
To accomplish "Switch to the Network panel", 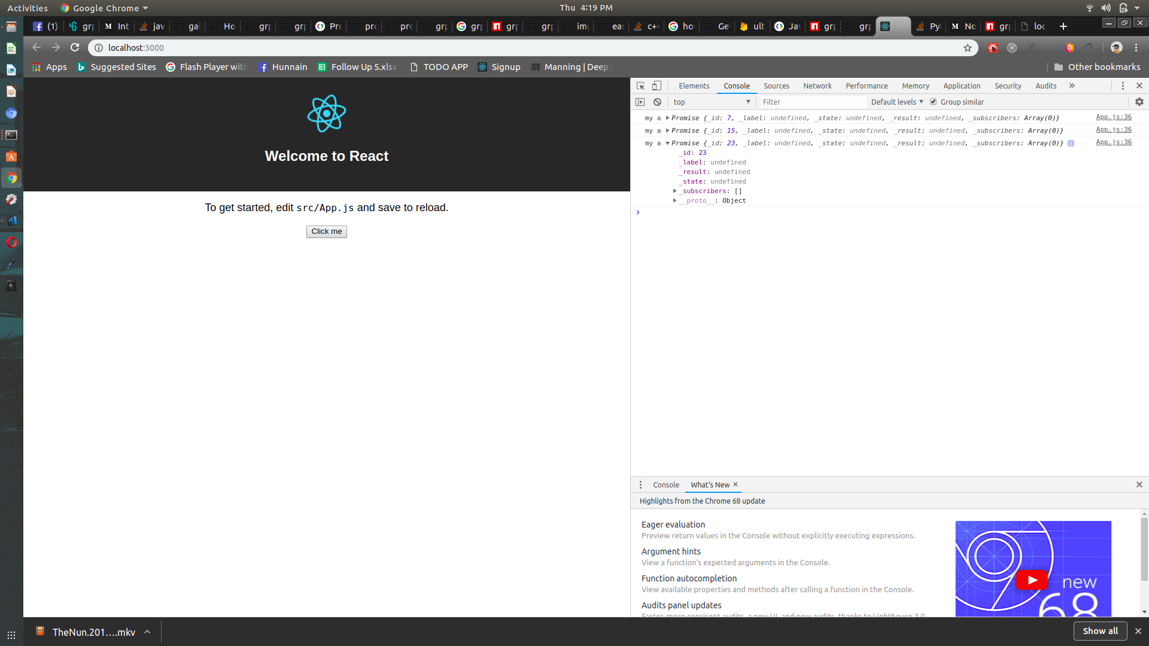I will pos(817,86).
